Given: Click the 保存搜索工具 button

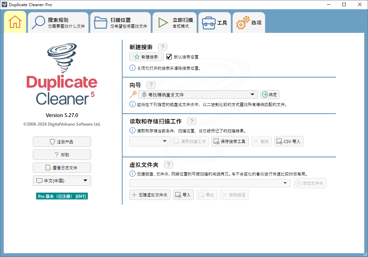Looking at the screenshot, I should click(230, 141).
